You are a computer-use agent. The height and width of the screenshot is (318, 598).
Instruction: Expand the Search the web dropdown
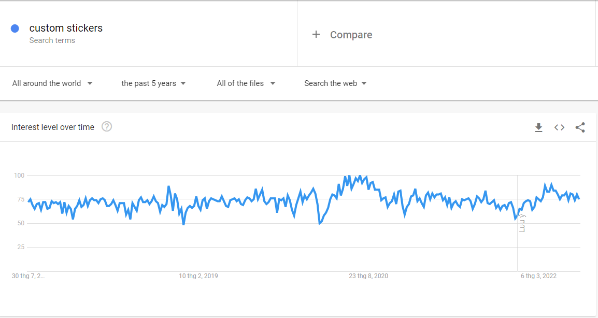(335, 83)
